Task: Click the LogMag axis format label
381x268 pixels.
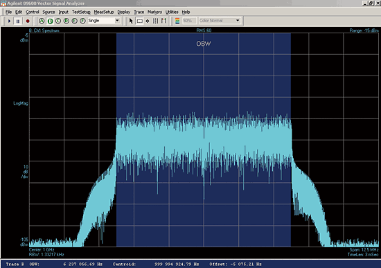Action: pos(21,103)
